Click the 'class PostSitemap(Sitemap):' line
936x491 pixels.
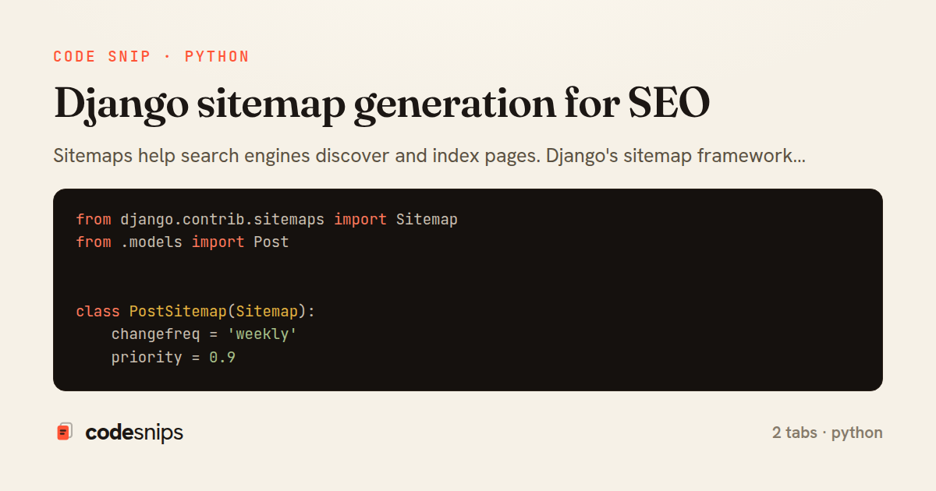pyautogui.click(x=196, y=312)
